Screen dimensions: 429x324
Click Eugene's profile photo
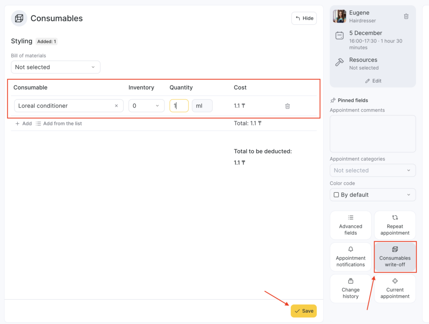coord(339,16)
